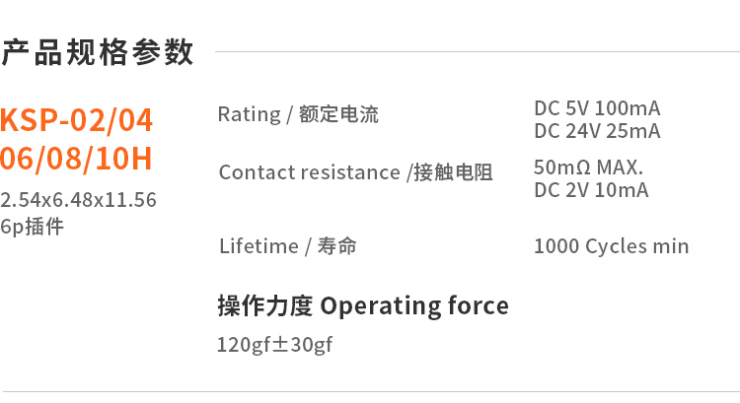Select the DC 24V 25mA value

click(x=597, y=131)
